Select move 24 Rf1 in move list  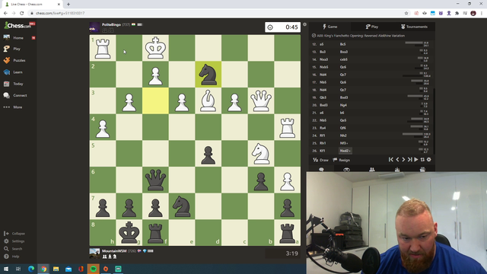tap(323, 135)
